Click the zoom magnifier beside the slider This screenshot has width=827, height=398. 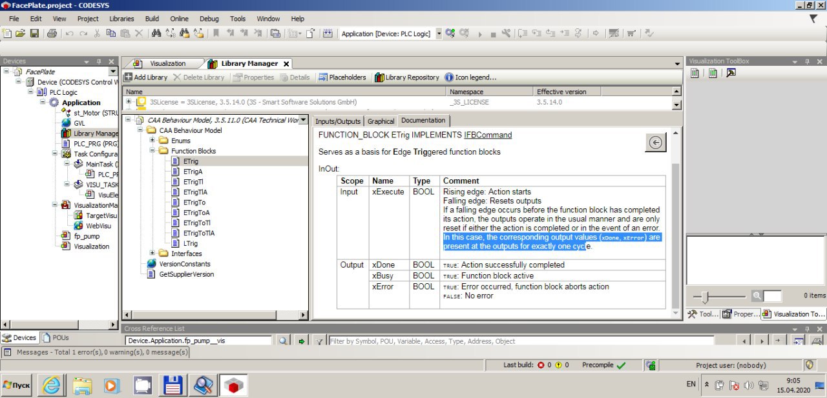pos(757,295)
